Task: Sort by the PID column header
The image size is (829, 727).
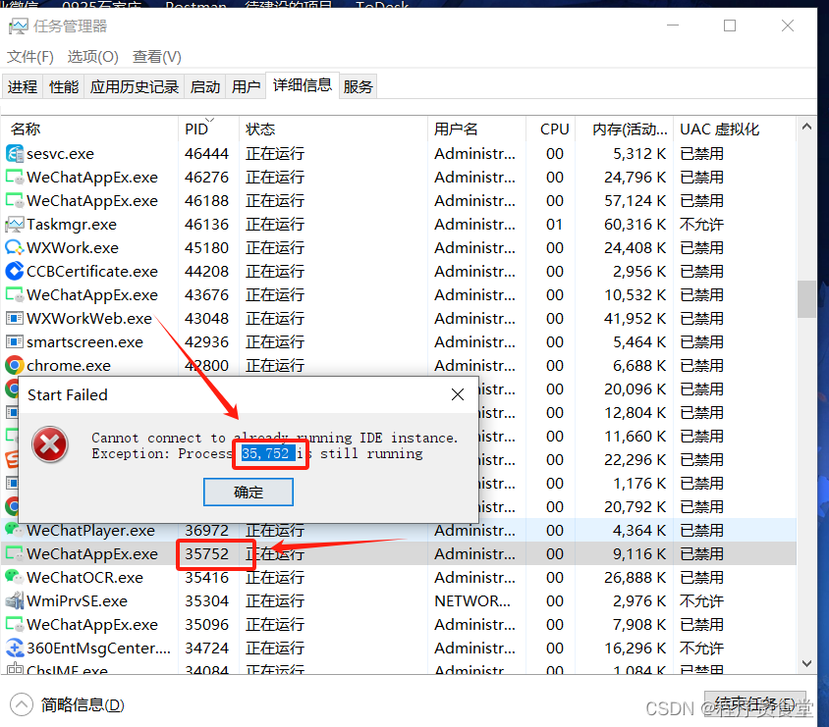Action: 208,129
